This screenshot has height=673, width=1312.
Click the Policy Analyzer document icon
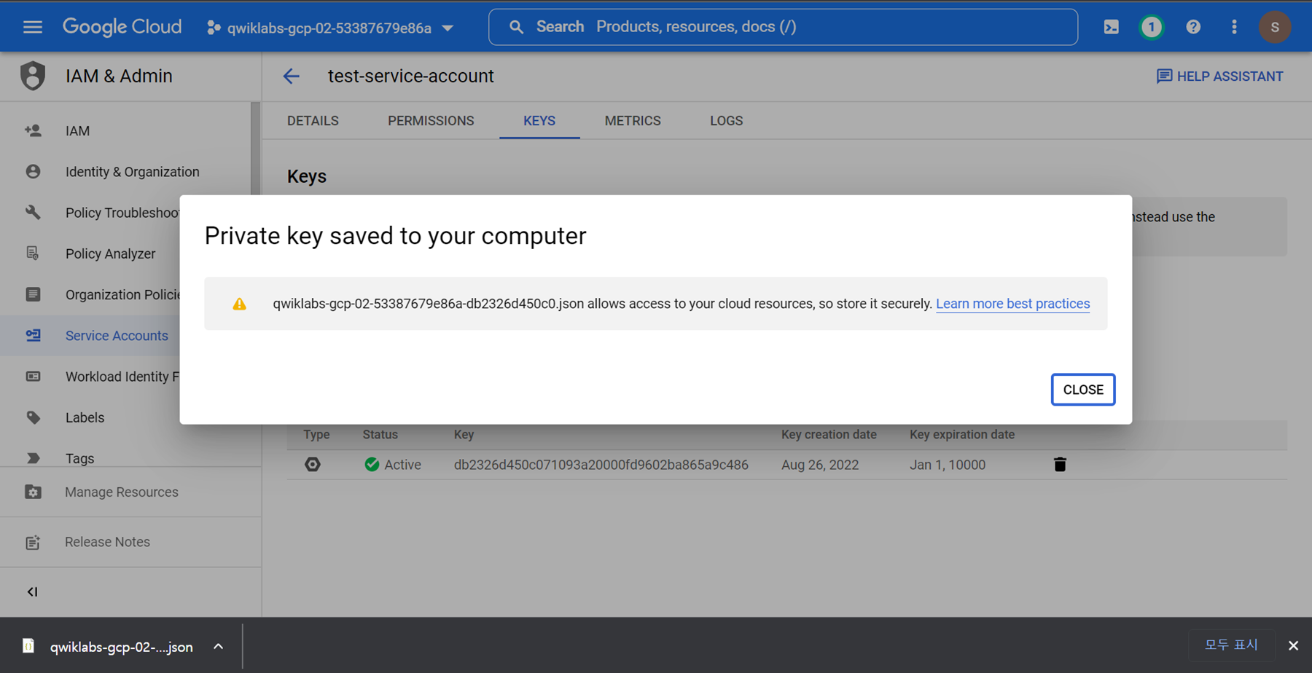coord(33,253)
